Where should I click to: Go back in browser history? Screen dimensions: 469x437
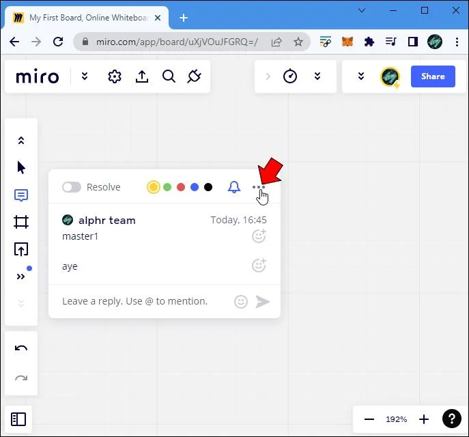tap(14, 42)
